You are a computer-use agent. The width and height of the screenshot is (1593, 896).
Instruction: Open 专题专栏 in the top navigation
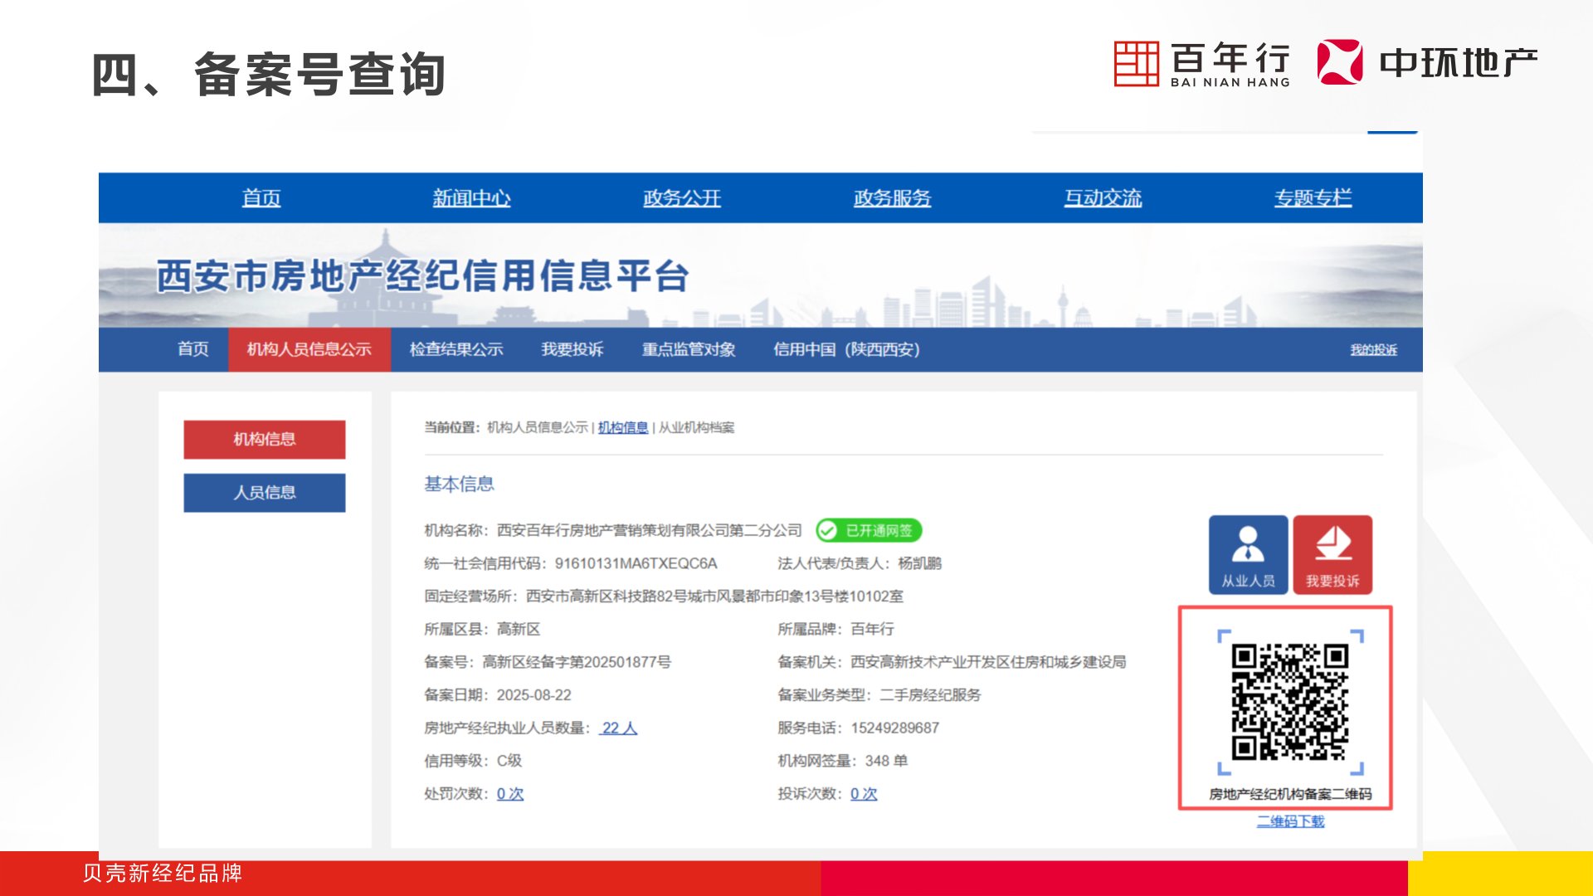point(1313,197)
